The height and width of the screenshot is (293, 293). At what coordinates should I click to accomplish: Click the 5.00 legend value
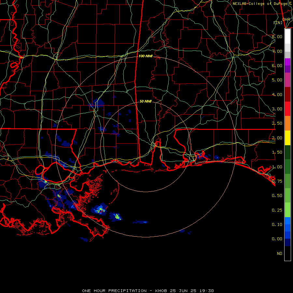tap(277, 80)
